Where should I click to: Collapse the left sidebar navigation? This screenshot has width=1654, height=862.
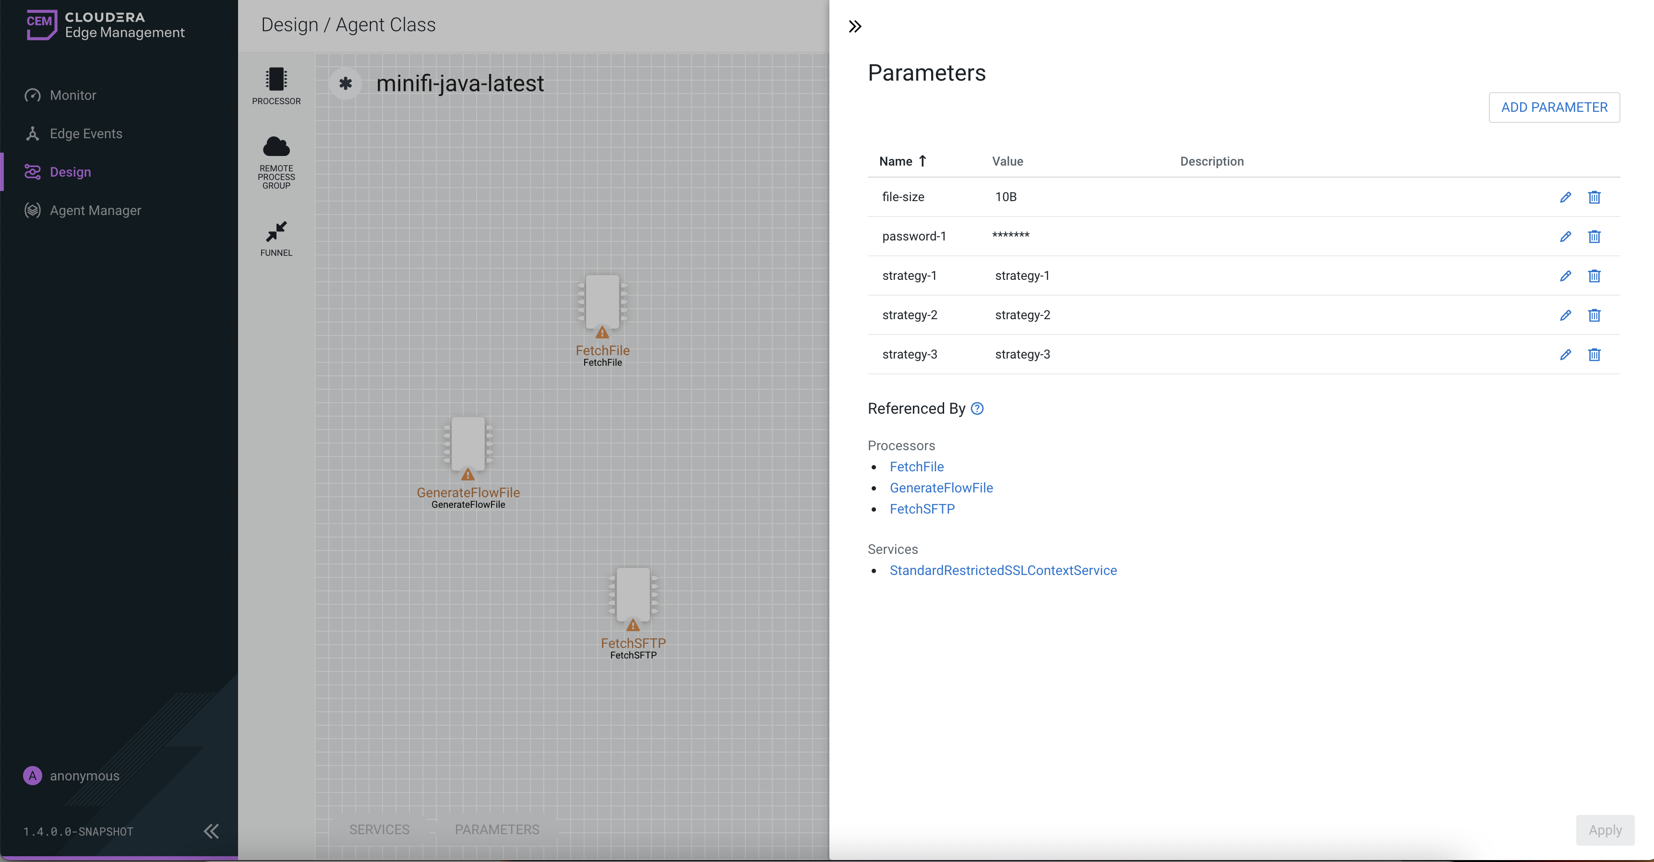[211, 831]
